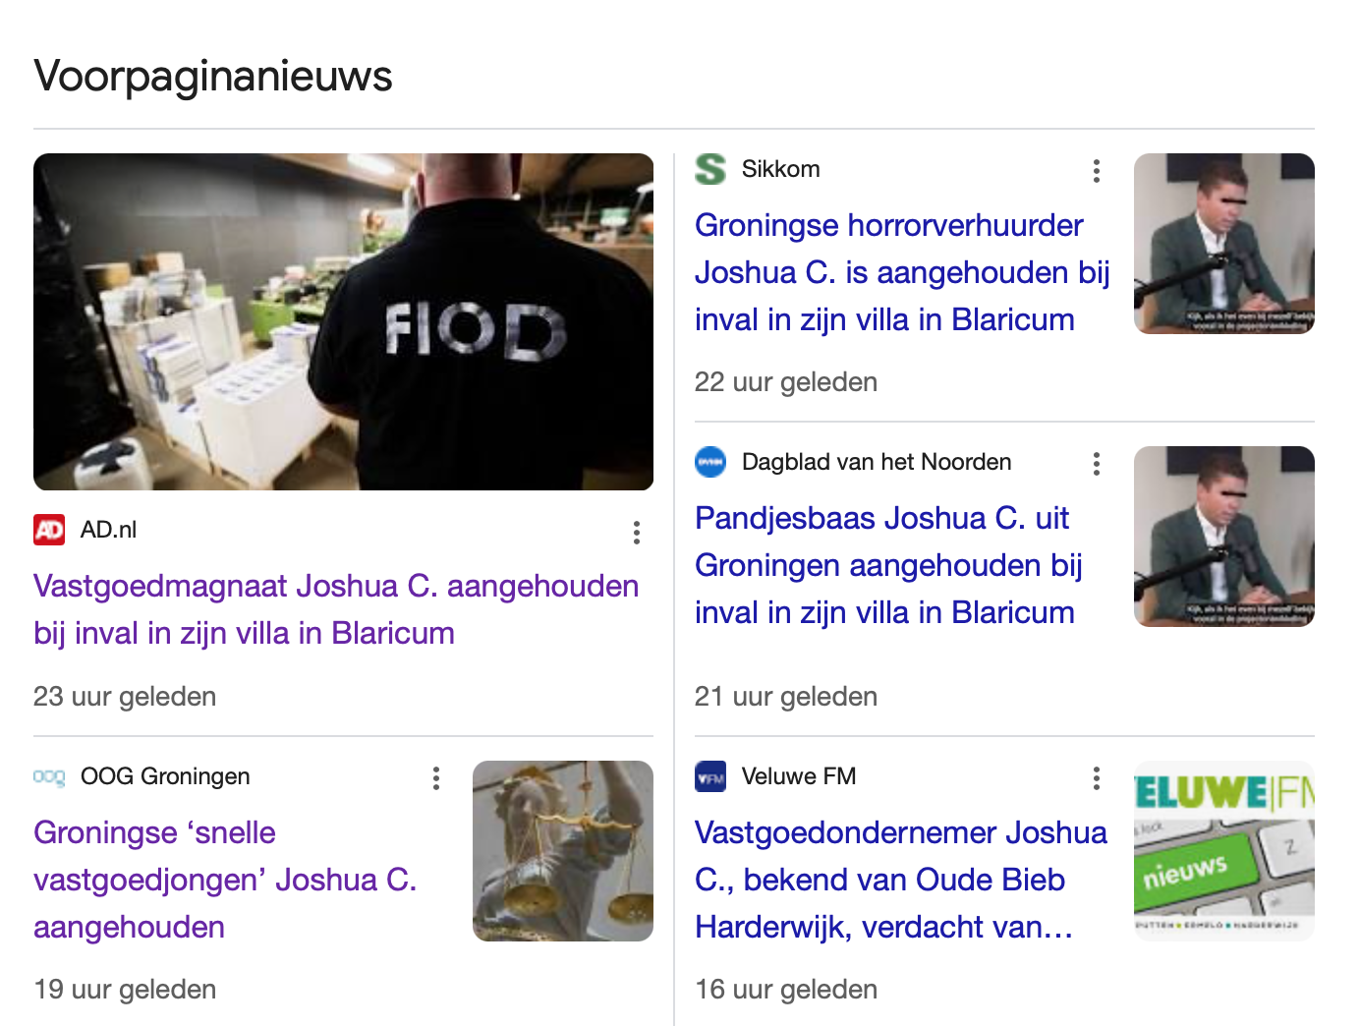Open three-dot menu for Dagblad van het Noorden
Image resolution: width=1360 pixels, height=1026 pixels.
[1097, 464]
